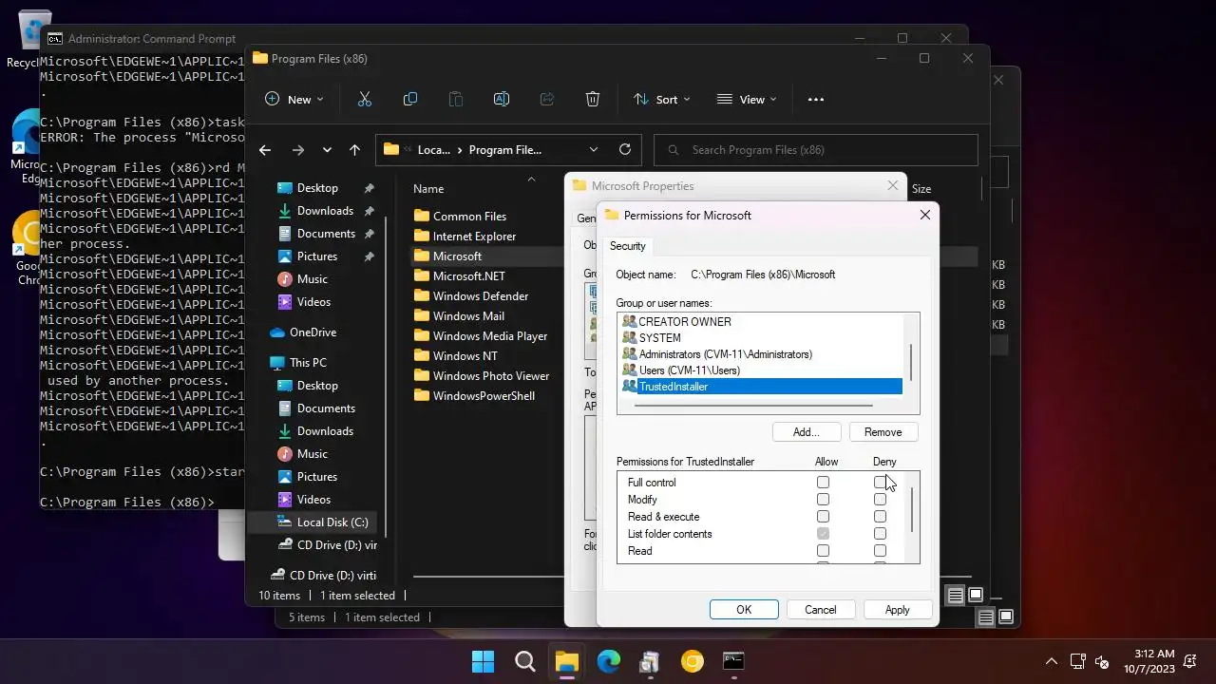Image resolution: width=1216 pixels, height=684 pixels.
Task: Open the View dropdown menu
Action: (747, 99)
